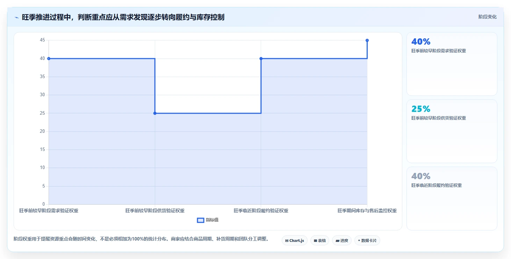Select the 数据卡片 tag
This screenshot has width=511, height=259.
pyautogui.click(x=367, y=241)
